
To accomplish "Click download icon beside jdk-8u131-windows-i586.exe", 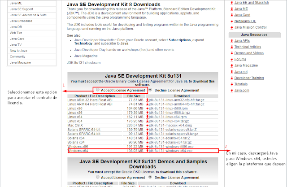I will tap(148, 147).
